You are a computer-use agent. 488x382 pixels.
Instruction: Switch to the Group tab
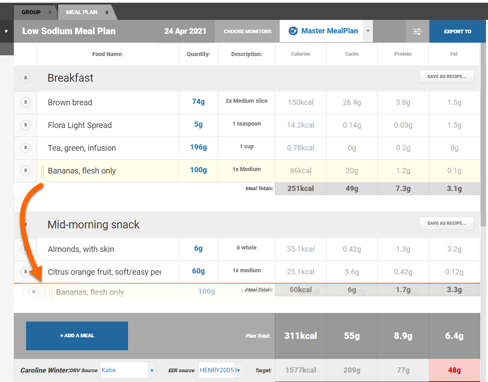31,12
